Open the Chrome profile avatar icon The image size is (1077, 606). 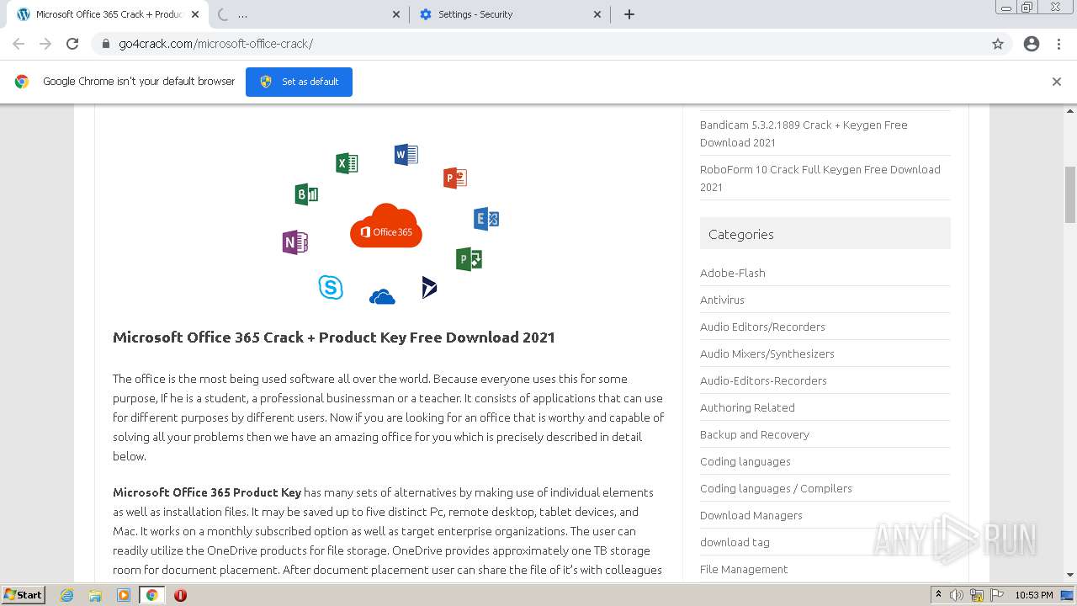coord(1032,44)
